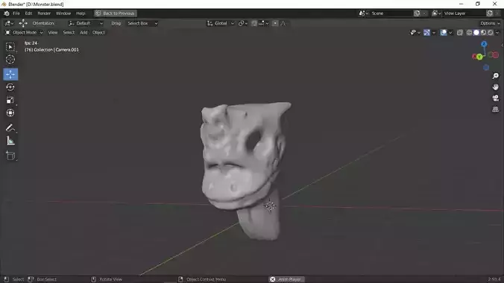Click the Back to Previous button

(115, 13)
